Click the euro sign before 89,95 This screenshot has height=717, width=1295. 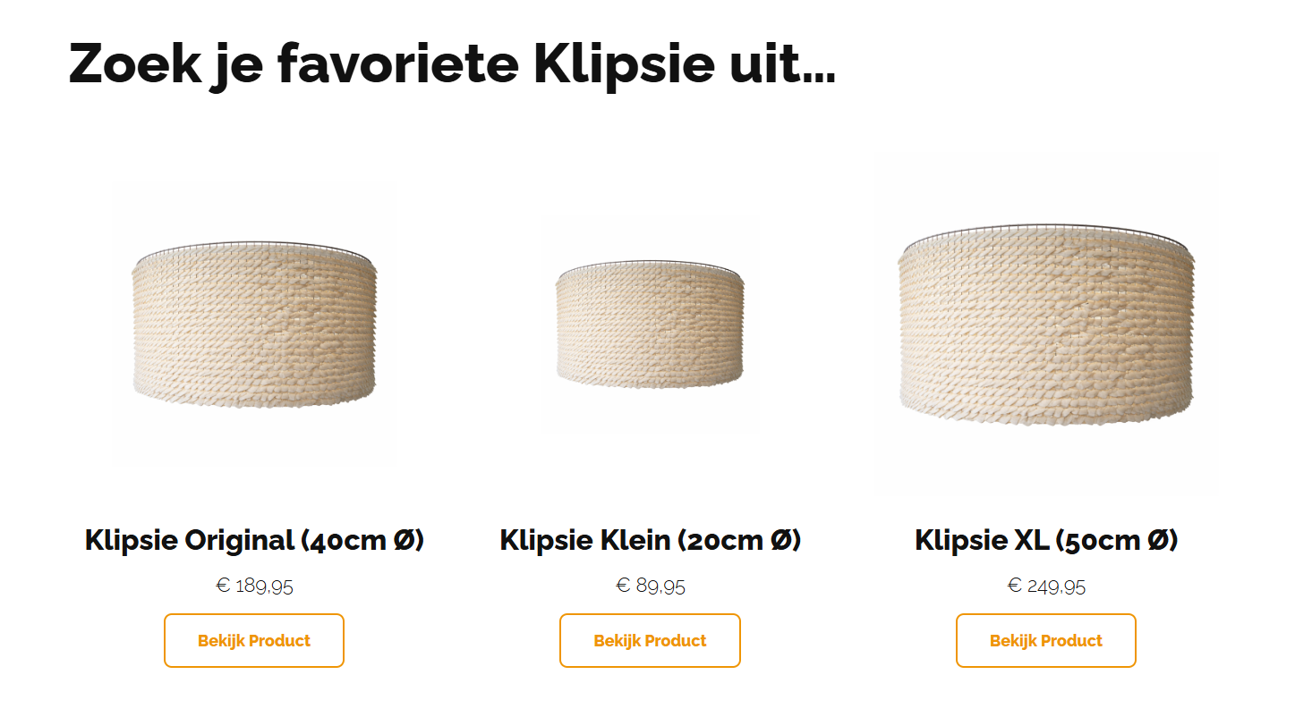623,586
